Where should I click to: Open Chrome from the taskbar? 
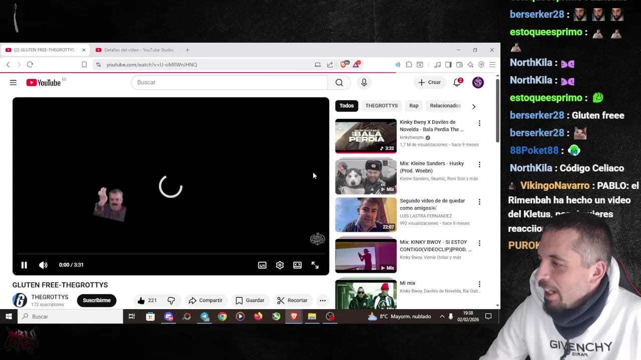(222, 316)
